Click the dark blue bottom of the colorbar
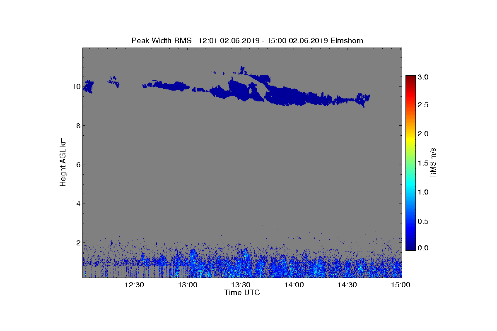Image resolution: width=497 pixels, height=331 pixels. coord(410,247)
